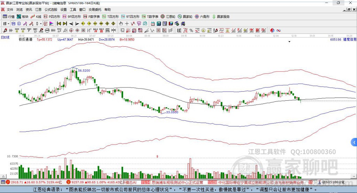Open 9T四方形 tool
The height and width of the screenshot is (193, 357).
(x=130, y=17)
